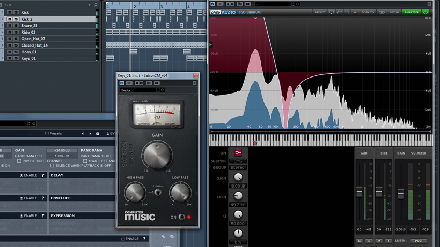Enable INVERT RIGHT CHANNEL checkbox
The image size is (440, 247).
click(19, 161)
